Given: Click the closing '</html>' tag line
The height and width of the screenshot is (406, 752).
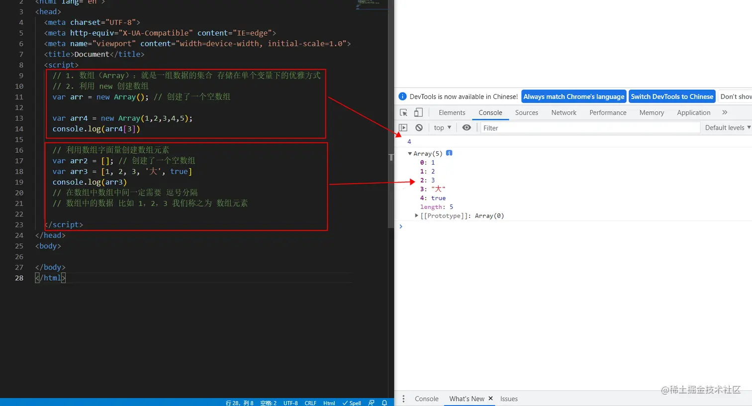Looking at the screenshot, I should [x=50, y=278].
